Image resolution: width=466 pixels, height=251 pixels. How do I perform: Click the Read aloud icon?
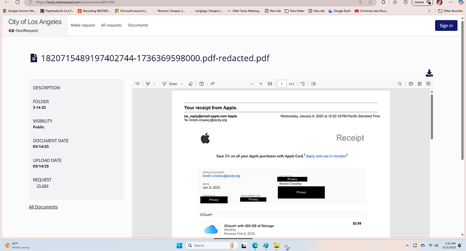[213, 84]
